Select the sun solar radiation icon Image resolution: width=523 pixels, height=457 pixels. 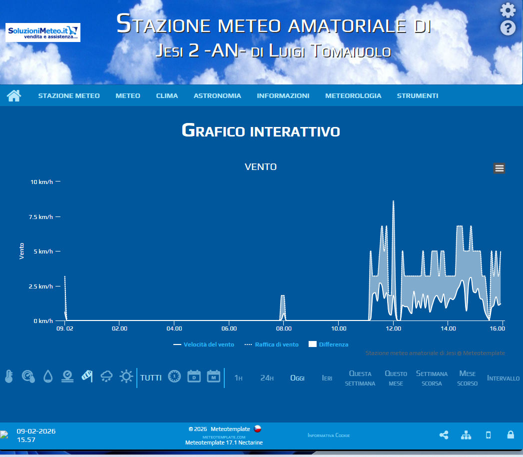pos(126,376)
